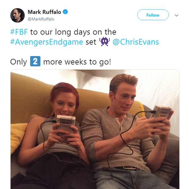Click the Follow button
The width and height of the screenshot is (189, 189).
(x=153, y=15)
